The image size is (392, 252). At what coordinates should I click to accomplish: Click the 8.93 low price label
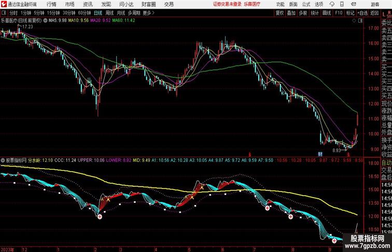coord(337,151)
